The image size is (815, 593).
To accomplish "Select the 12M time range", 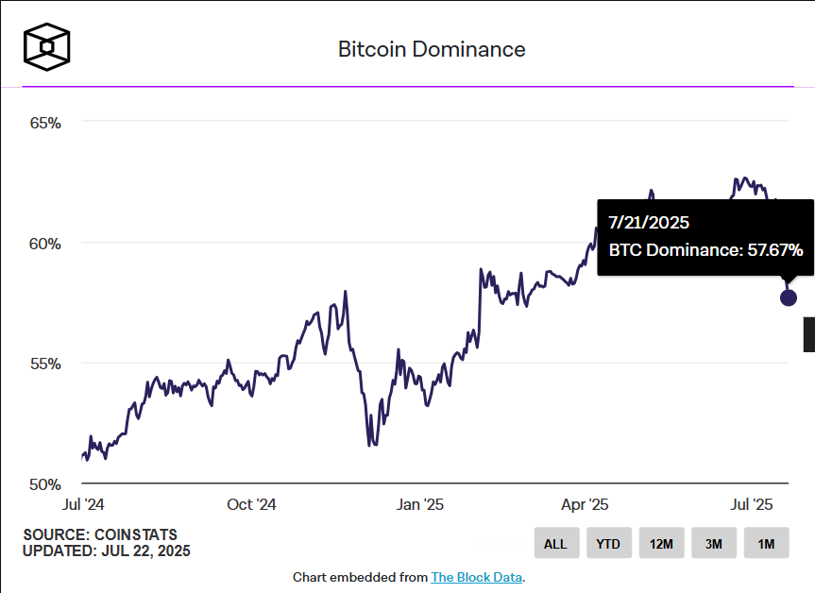I will click(661, 542).
